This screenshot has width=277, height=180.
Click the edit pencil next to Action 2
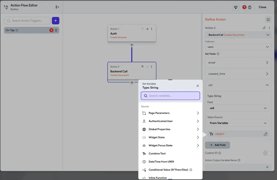264,28
